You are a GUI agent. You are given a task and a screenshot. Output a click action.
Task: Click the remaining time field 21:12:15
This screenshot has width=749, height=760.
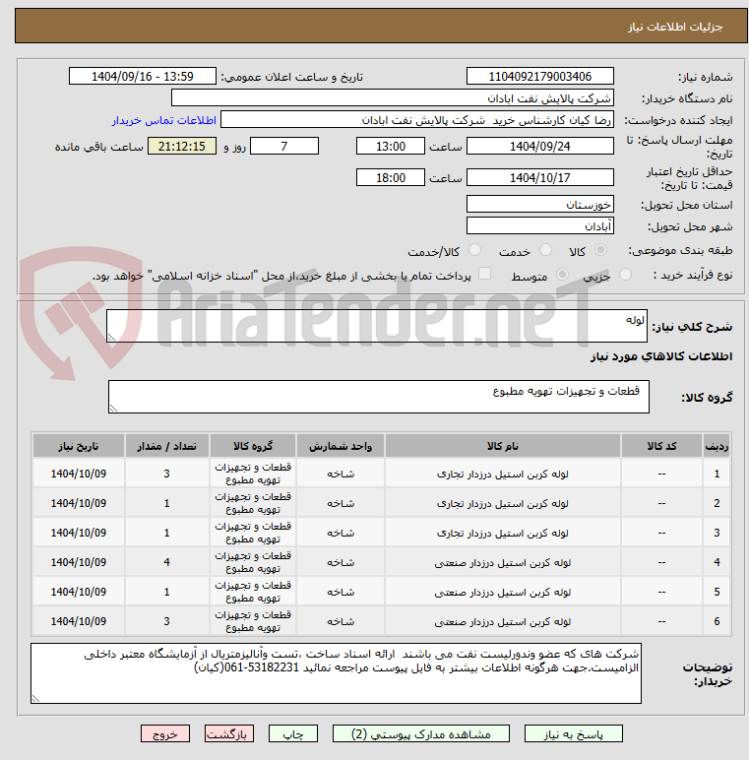182,147
